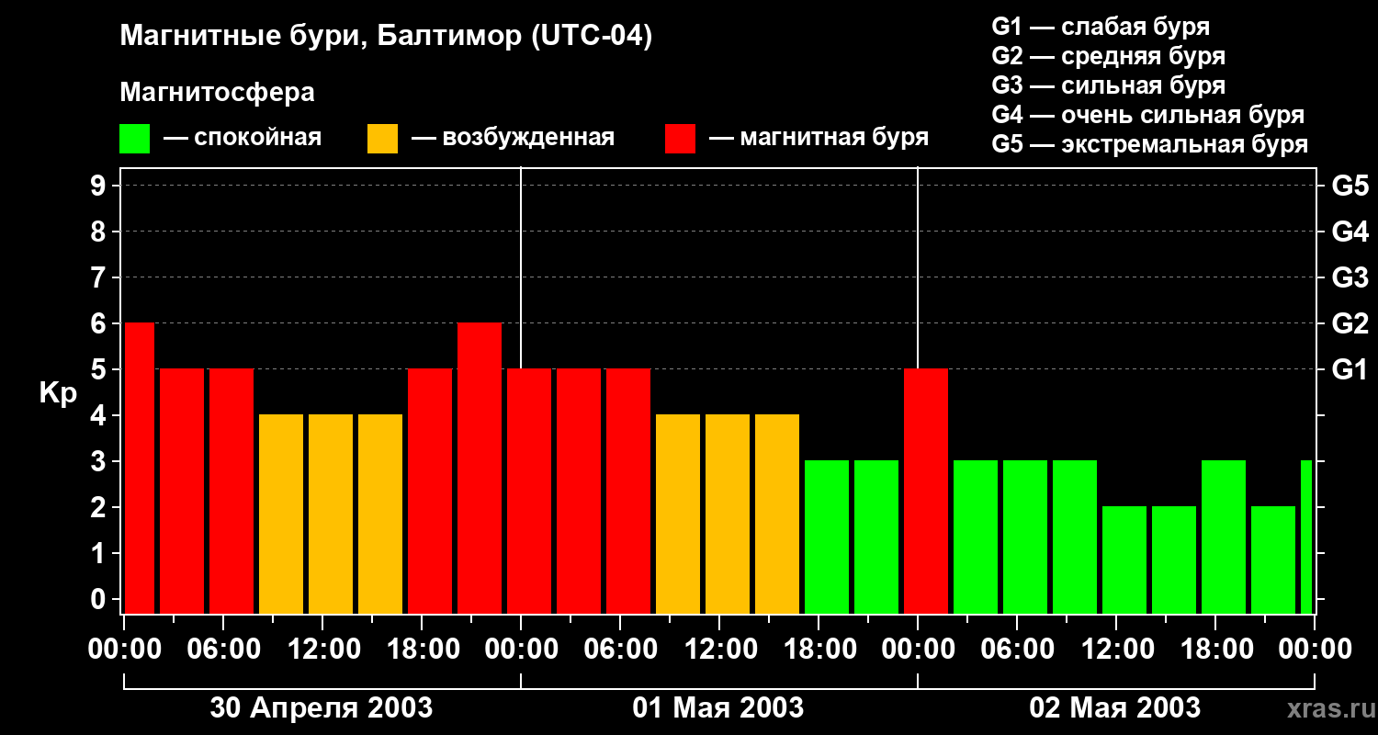Click the 'G5 — экстремальная буря' legend line
1378x735 pixels.
coord(1149,145)
